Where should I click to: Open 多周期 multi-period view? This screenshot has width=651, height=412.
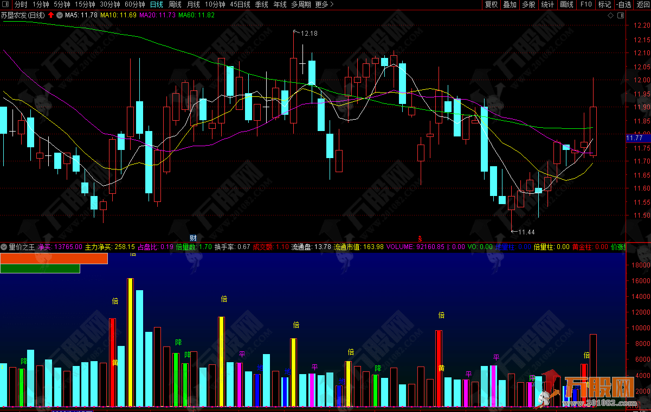pos(301,4)
